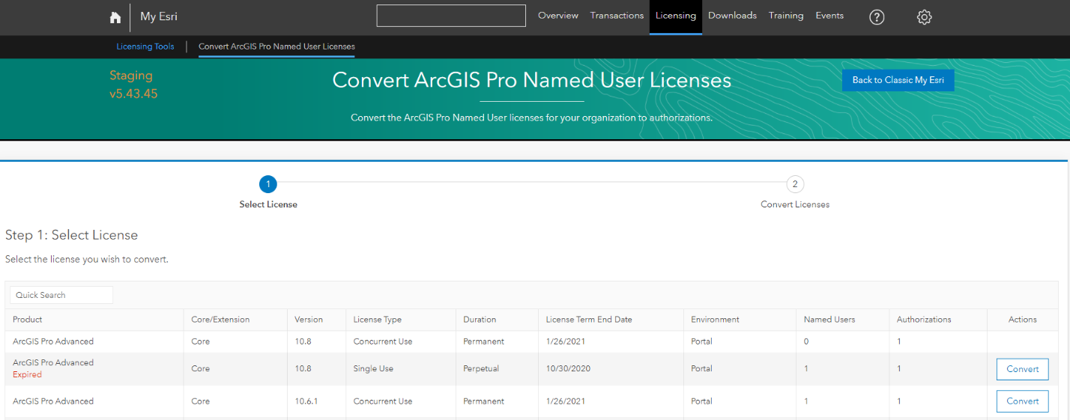Click the 10/30/2020 end date cell

(568, 369)
